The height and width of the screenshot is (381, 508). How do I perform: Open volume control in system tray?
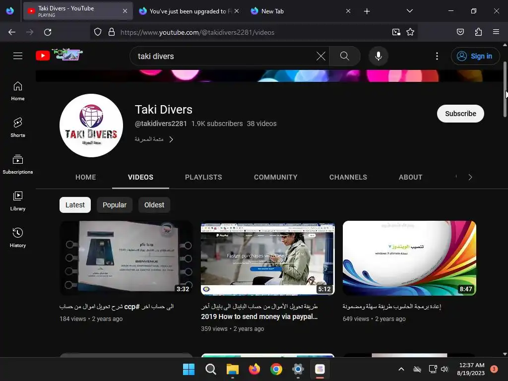coord(444,369)
